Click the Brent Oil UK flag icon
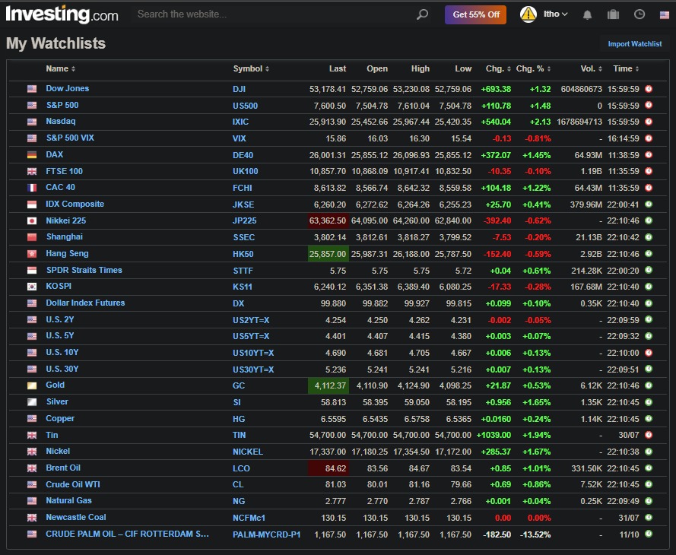The height and width of the screenshot is (555, 676). (x=32, y=468)
